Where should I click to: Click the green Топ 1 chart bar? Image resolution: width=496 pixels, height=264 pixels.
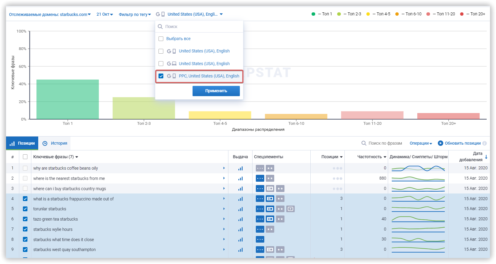(67, 99)
